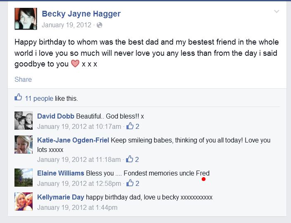The image size is (291, 223).
Task: Open David Dobb's avatar thumbnail
Action: pos(24,121)
